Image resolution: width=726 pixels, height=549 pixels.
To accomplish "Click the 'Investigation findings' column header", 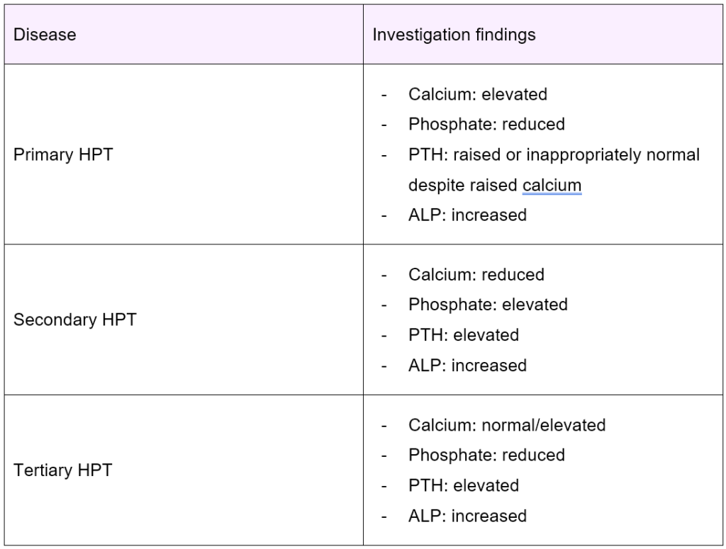I will pyautogui.click(x=454, y=34).
